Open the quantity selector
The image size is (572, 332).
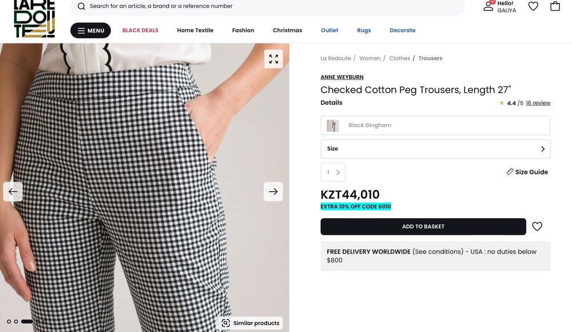333,172
